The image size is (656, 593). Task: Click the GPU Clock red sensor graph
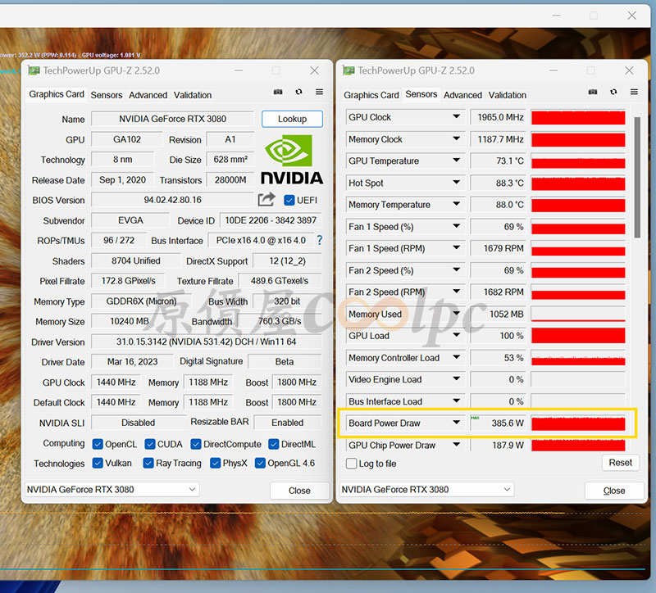point(578,117)
